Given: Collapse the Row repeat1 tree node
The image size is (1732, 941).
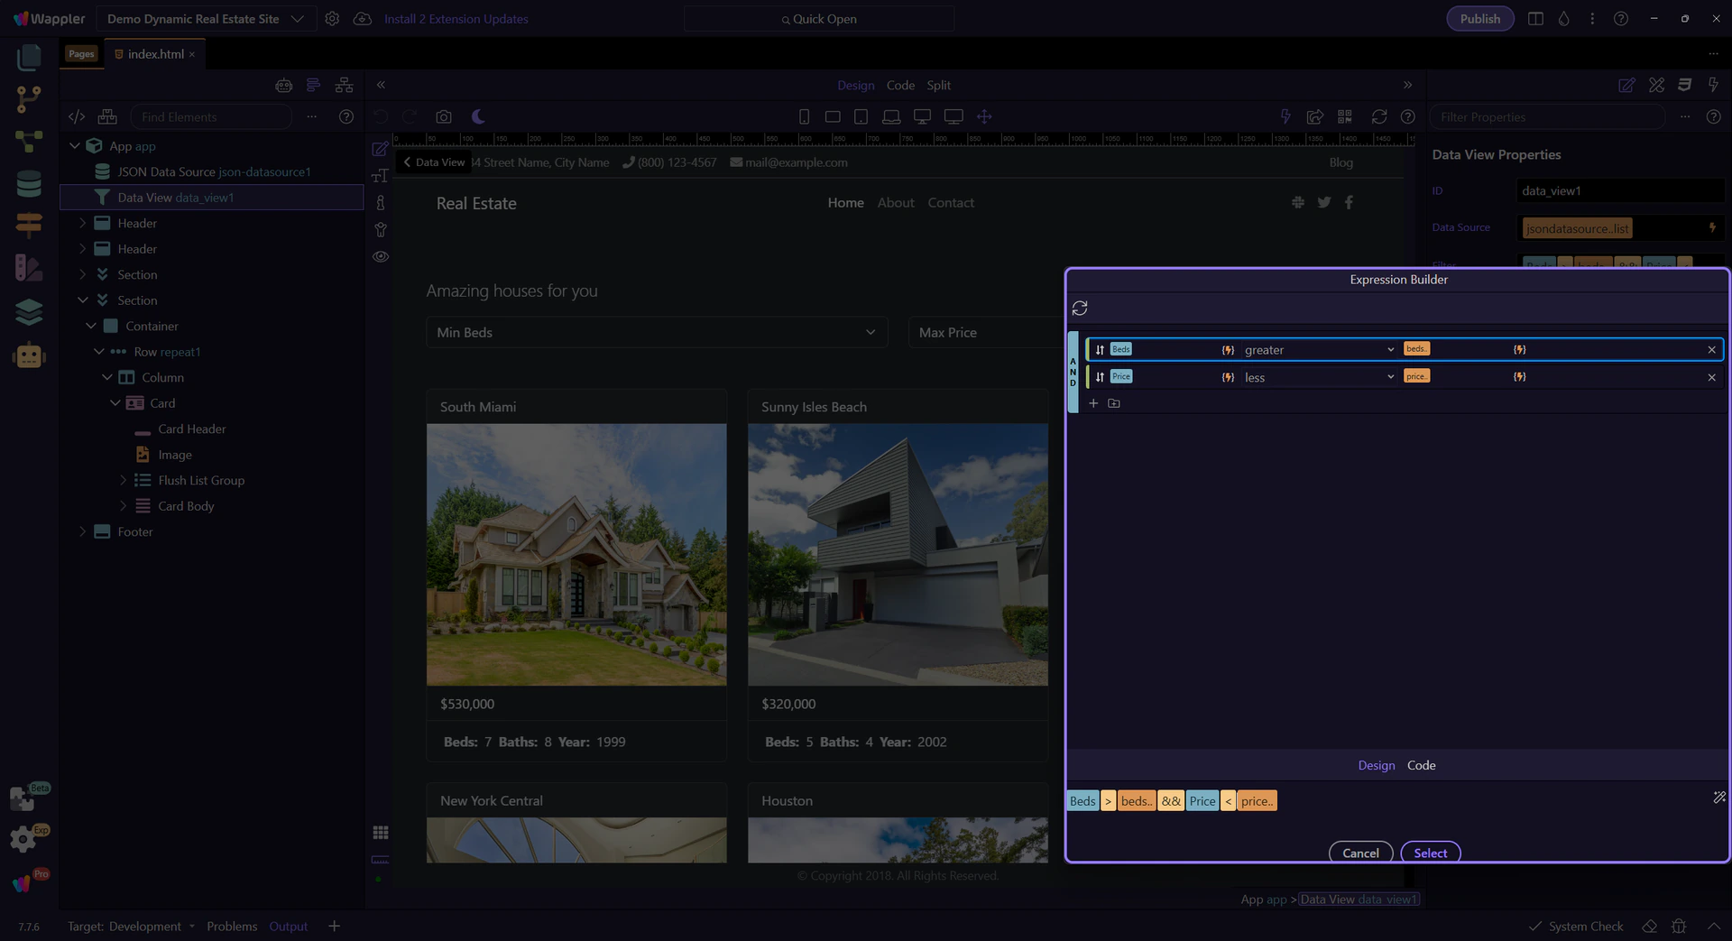Looking at the screenshot, I should pos(99,352).
